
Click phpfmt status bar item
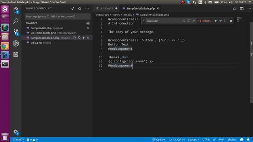pyautogui.click(x=232, y=140)
